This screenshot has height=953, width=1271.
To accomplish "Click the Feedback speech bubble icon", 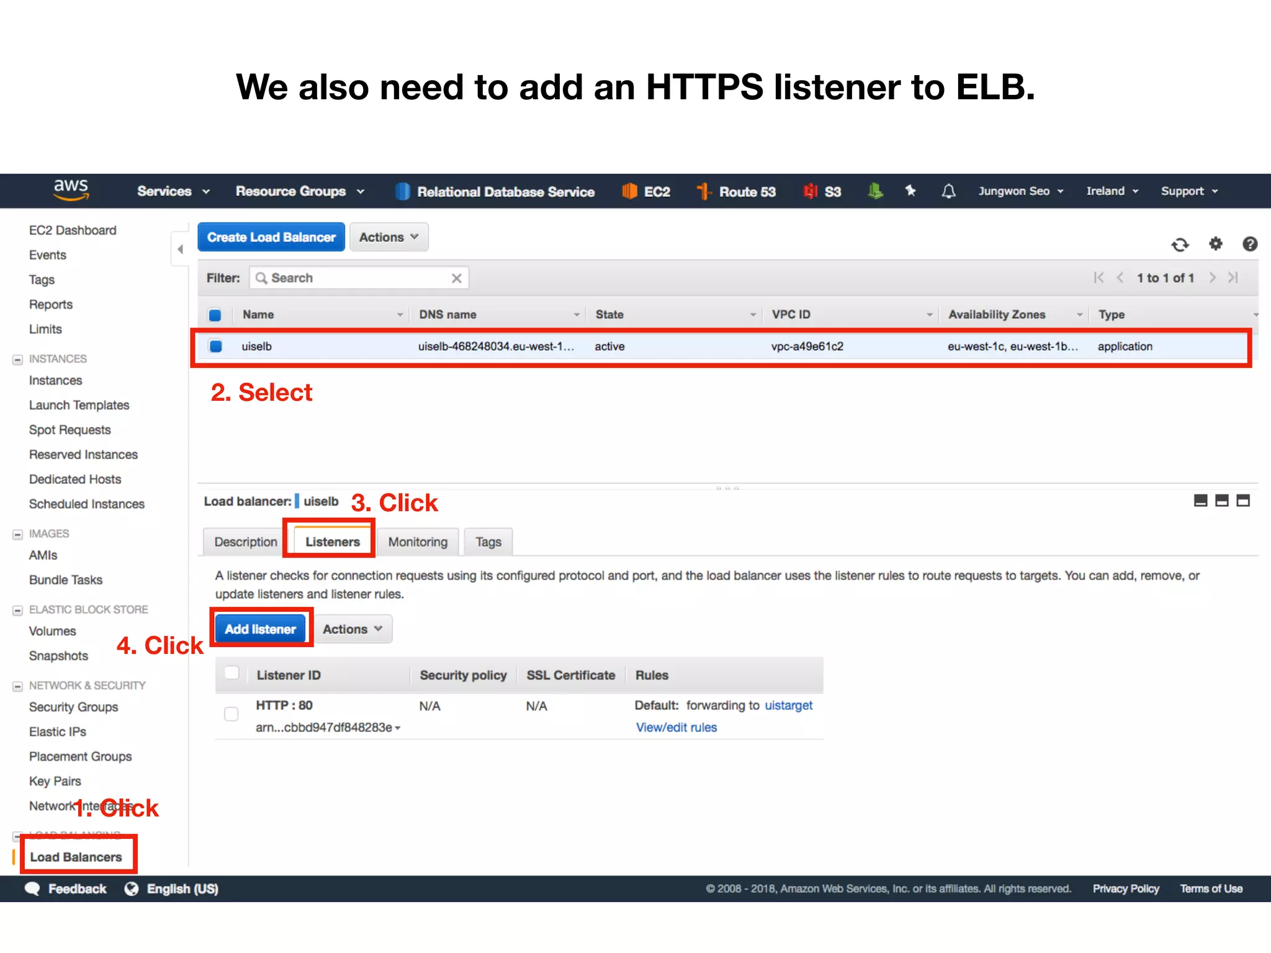I will (32, 888).
